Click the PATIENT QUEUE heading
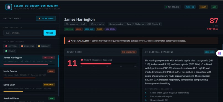The height and width of the screenshot is (102, 223). pyautogui.click(x=12, y=18)
